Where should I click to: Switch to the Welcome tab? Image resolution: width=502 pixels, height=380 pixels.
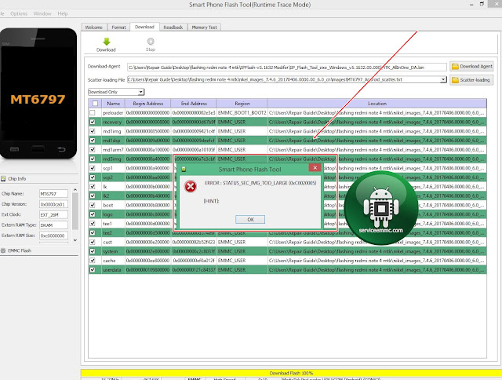[x=94, y=27]
